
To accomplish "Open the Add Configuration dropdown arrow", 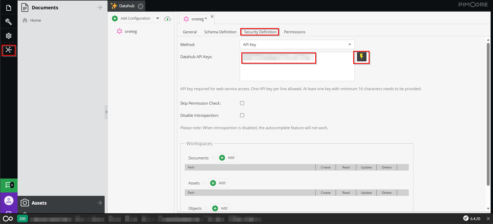I will click(158, 18).
